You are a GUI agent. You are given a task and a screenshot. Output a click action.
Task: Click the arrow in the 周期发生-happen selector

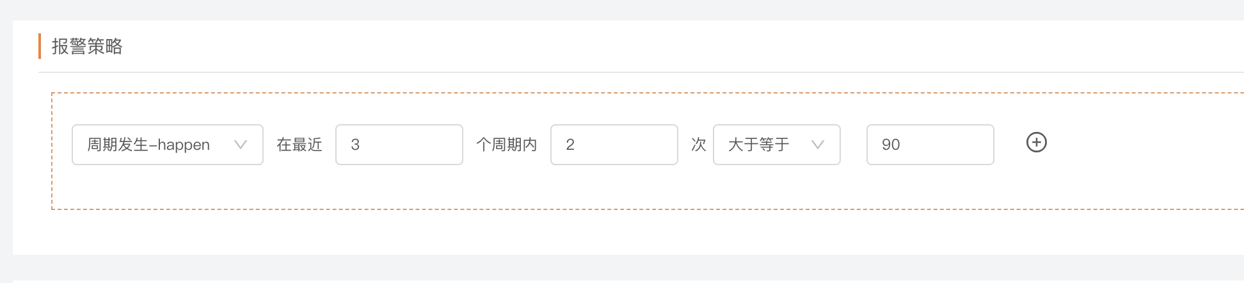(241, 145)
